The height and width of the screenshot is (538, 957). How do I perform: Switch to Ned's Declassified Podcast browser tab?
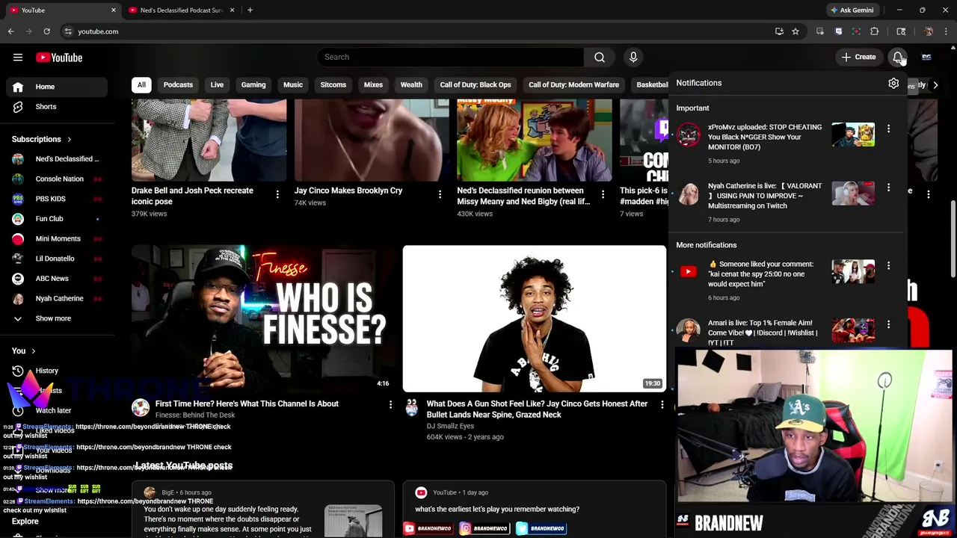click(181, 10)
